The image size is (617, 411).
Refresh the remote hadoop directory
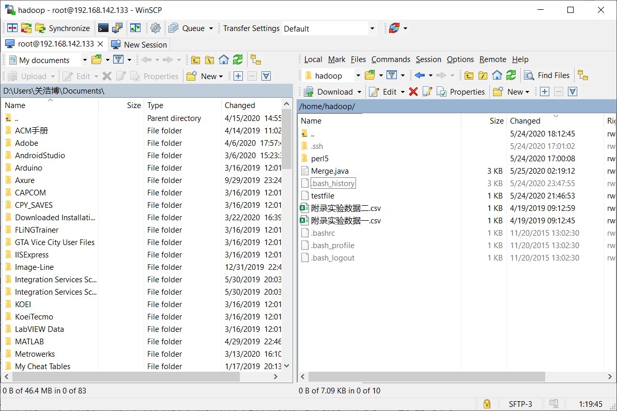(511, 75)
